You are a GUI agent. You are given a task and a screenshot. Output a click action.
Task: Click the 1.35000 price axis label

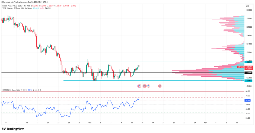click(249, 27)
